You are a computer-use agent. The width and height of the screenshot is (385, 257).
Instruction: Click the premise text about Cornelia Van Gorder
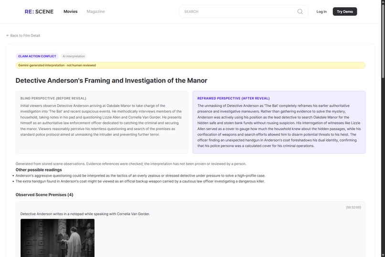(85, 214)
